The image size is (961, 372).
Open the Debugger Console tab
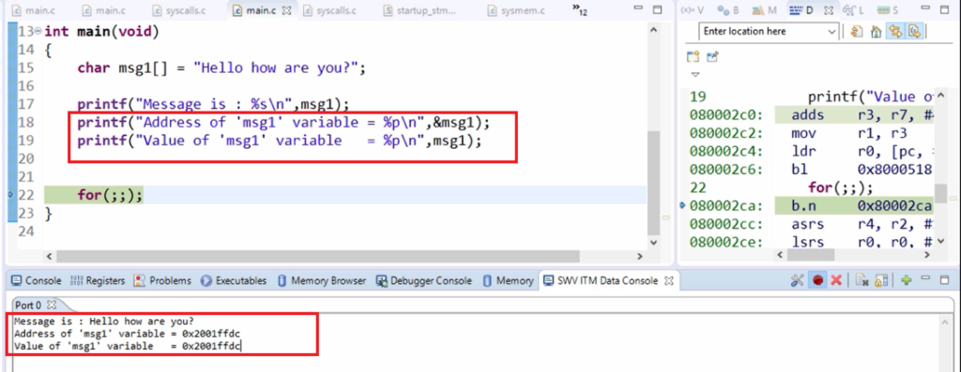[x=423, y=281]
